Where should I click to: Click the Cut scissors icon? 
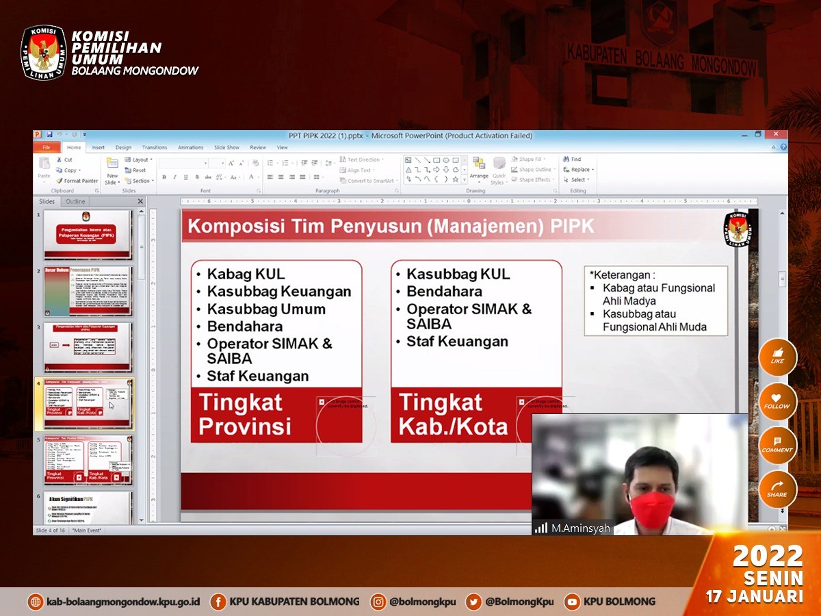click(x=59, y=159)
